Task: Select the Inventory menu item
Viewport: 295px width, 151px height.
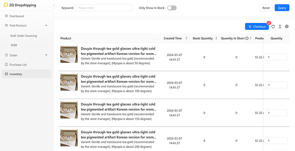Action: (26, 74)
